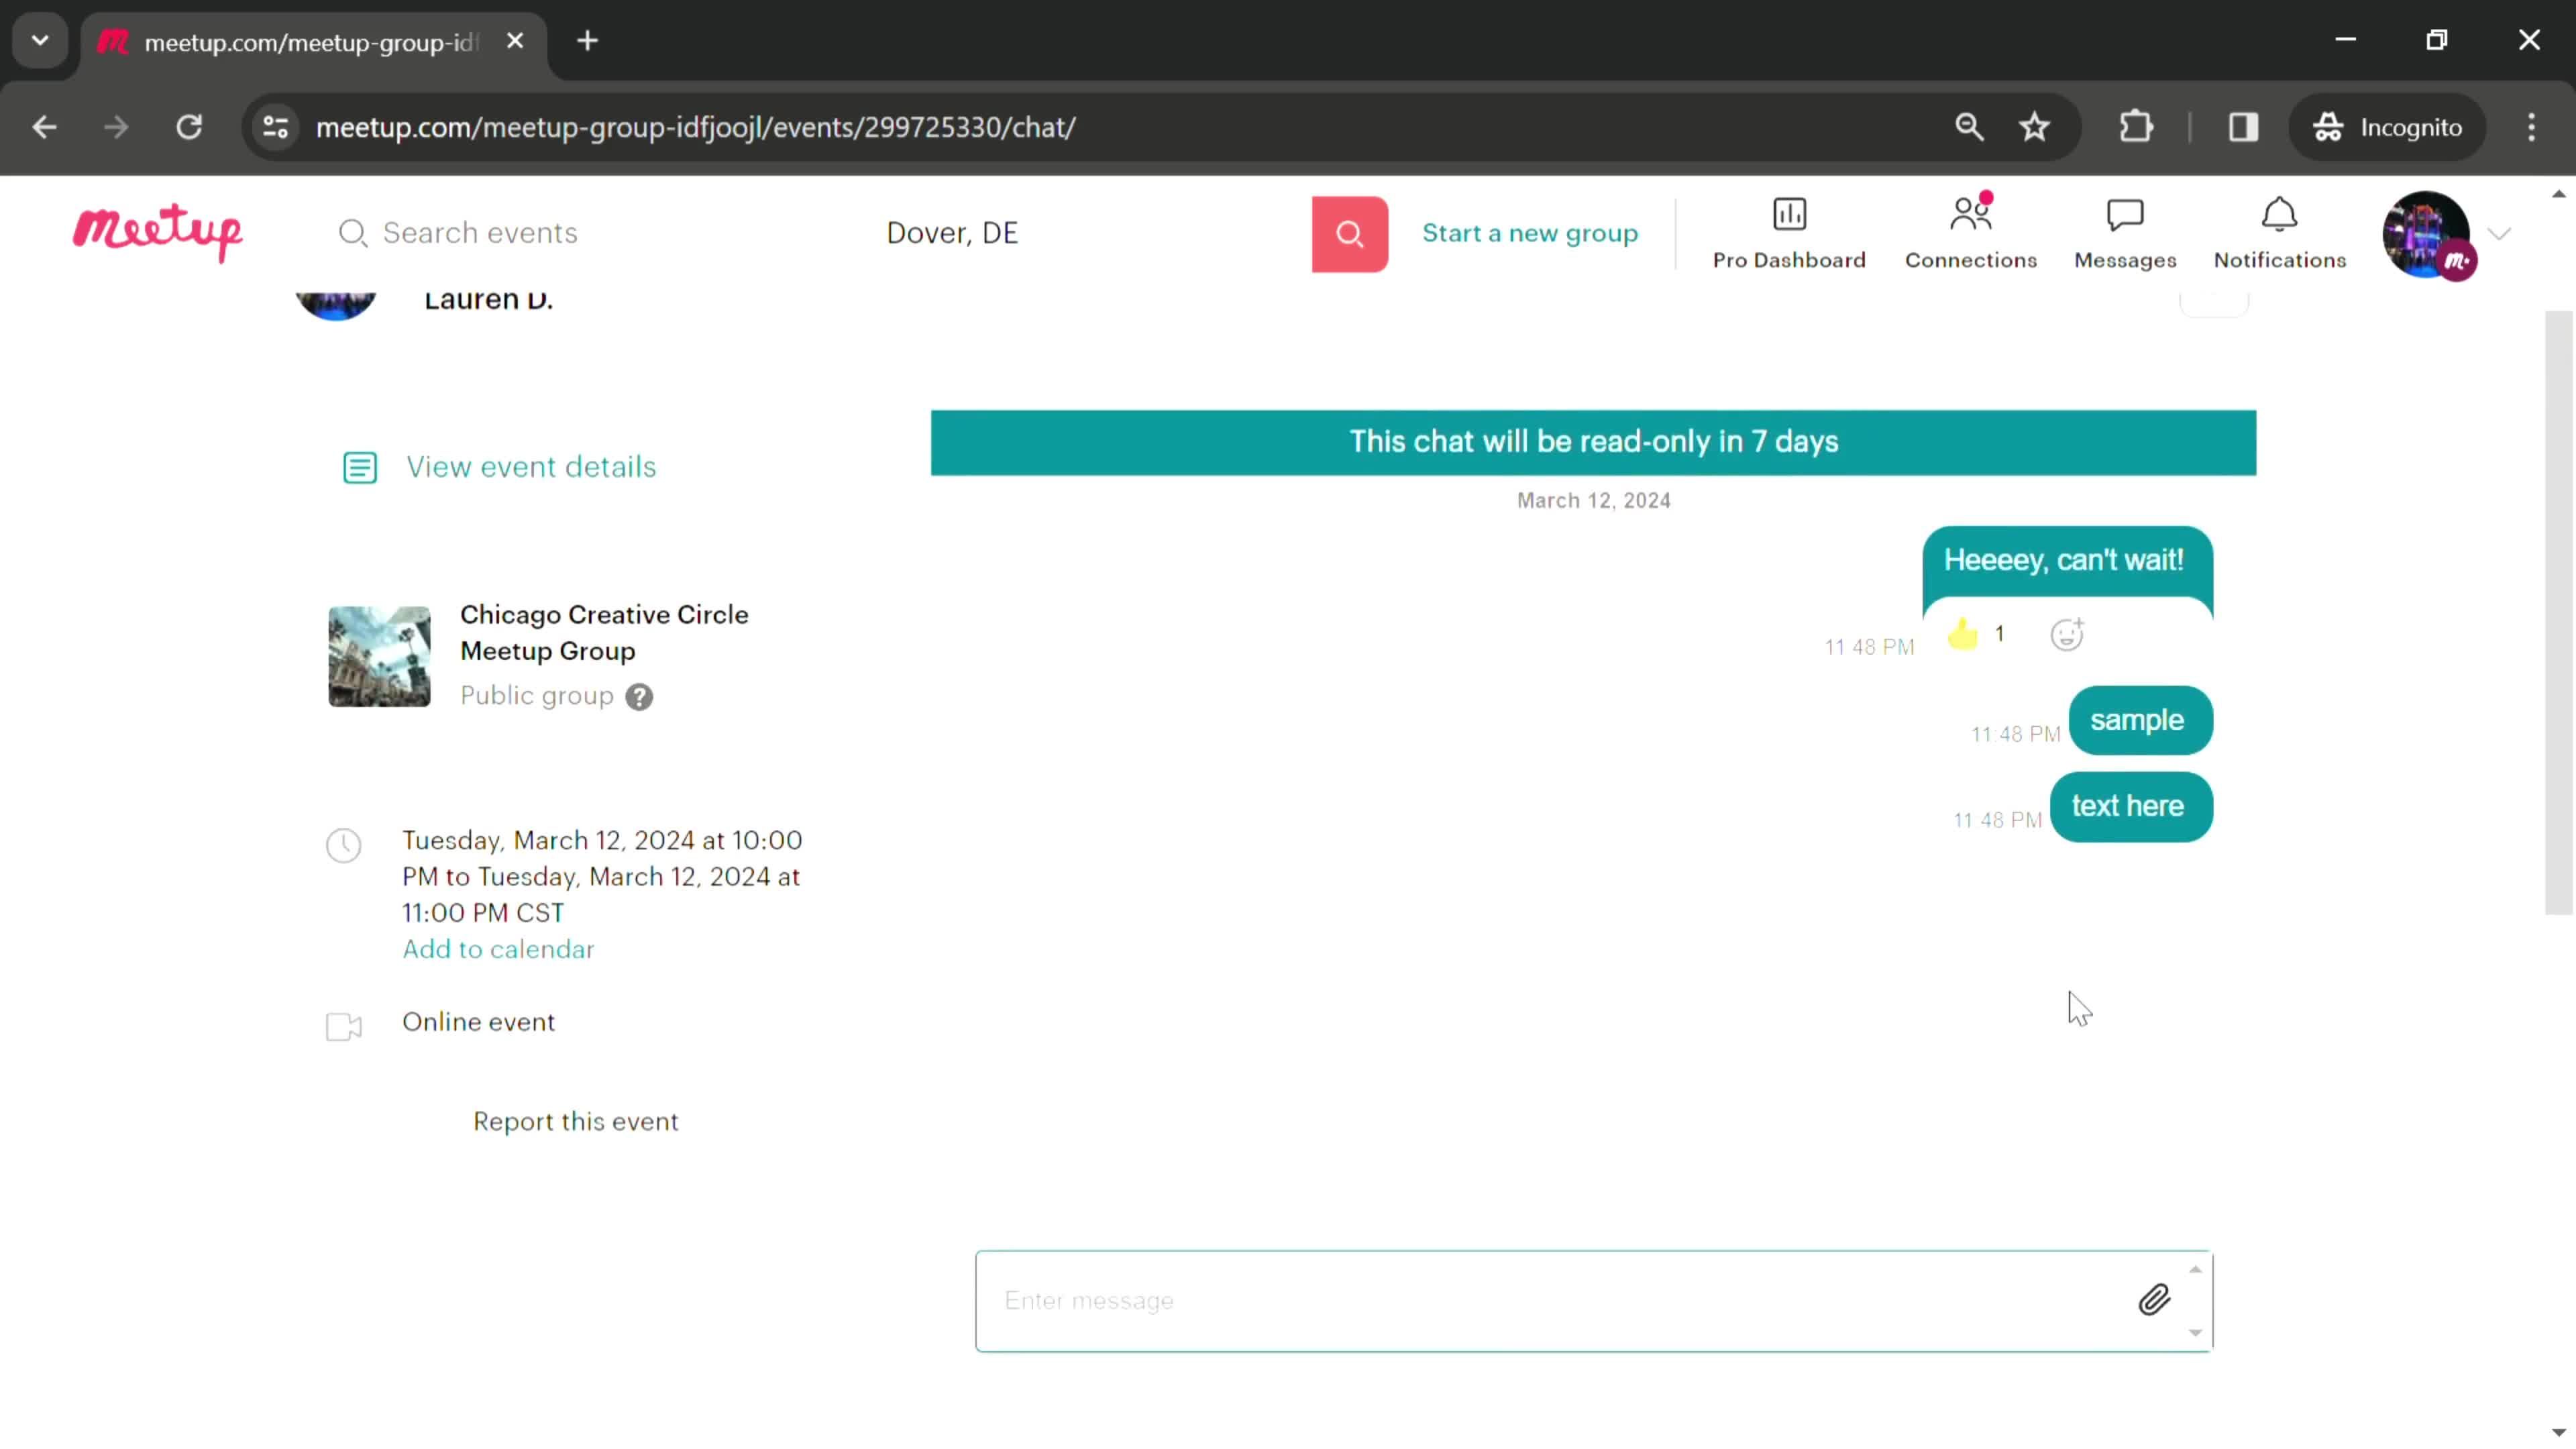The height and width of the screenshot is (1449, 2576).
Task: Click the emoji reaction icon
Action: (x=2066, y=632)
